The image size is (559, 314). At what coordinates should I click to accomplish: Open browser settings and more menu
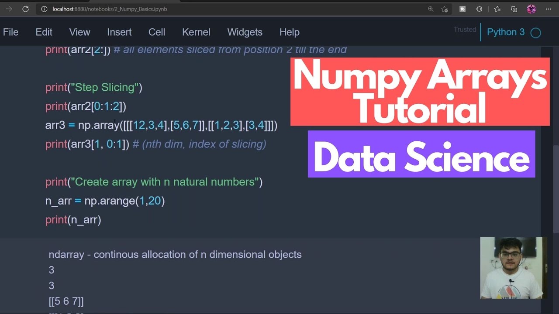[x=549, y=9]
